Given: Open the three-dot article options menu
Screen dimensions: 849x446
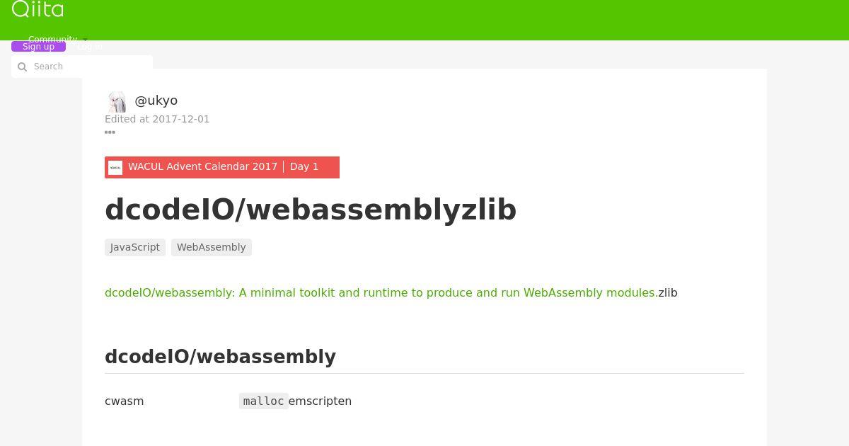Looking at the screenshot, I should (x=110, y=132).
